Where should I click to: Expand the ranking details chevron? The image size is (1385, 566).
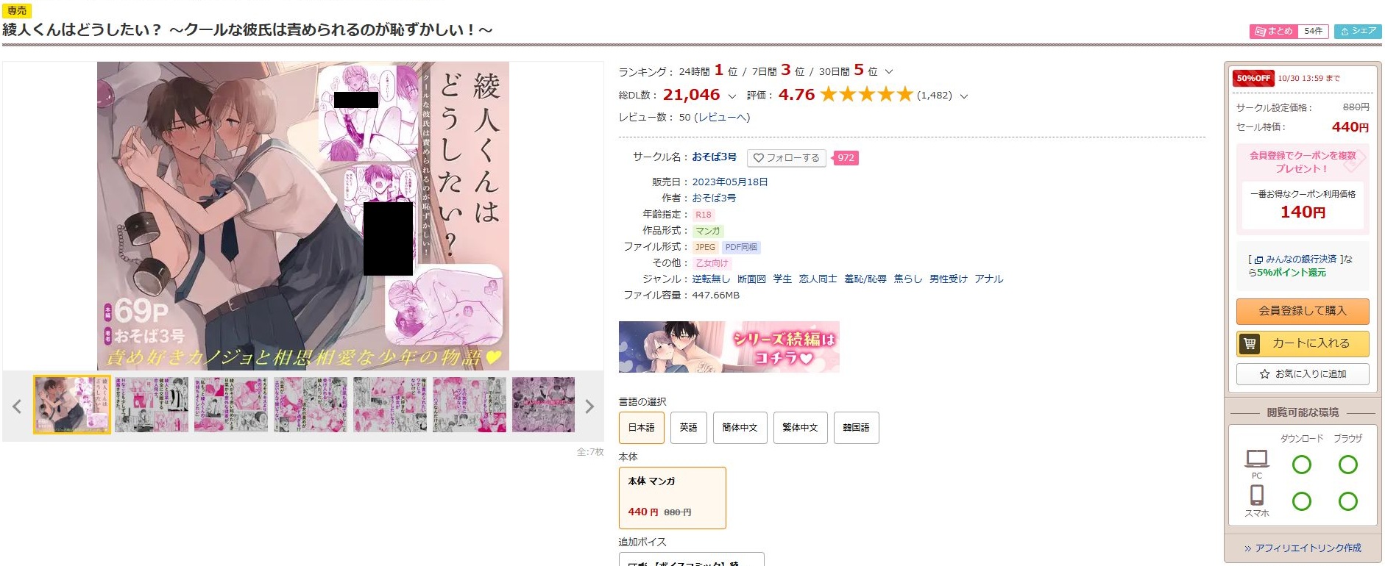coord(888,72)
